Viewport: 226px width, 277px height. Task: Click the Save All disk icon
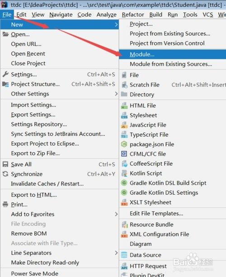[x=5, y=164]
